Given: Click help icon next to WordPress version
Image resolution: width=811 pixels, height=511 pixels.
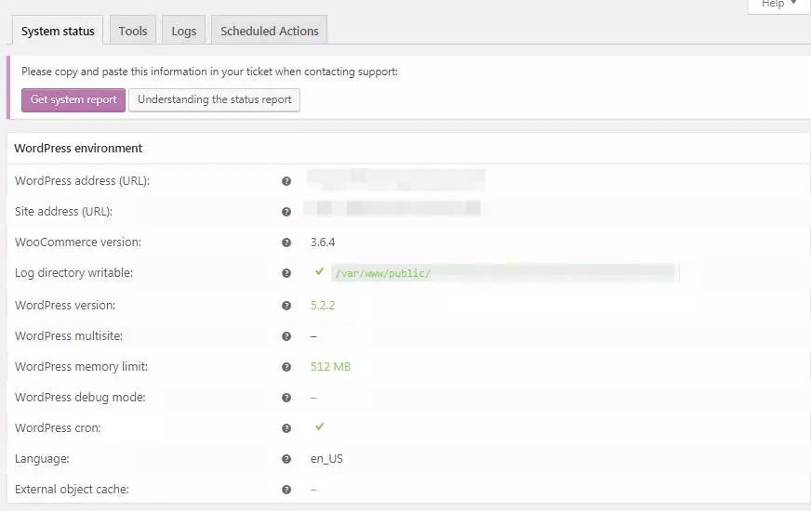Looking at the screenshot, I should (x=286, y=306).
